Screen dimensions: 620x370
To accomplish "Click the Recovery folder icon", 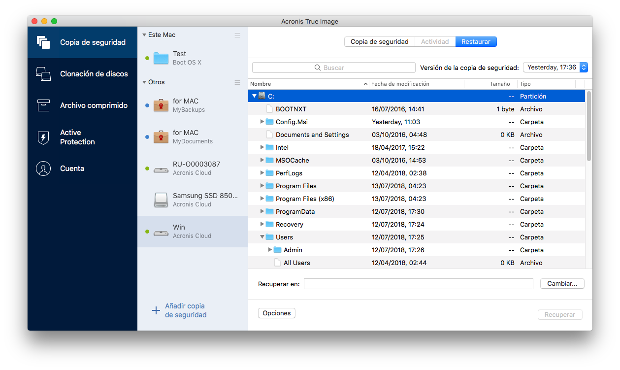I will pyautogui.click(x=269, y=224).
